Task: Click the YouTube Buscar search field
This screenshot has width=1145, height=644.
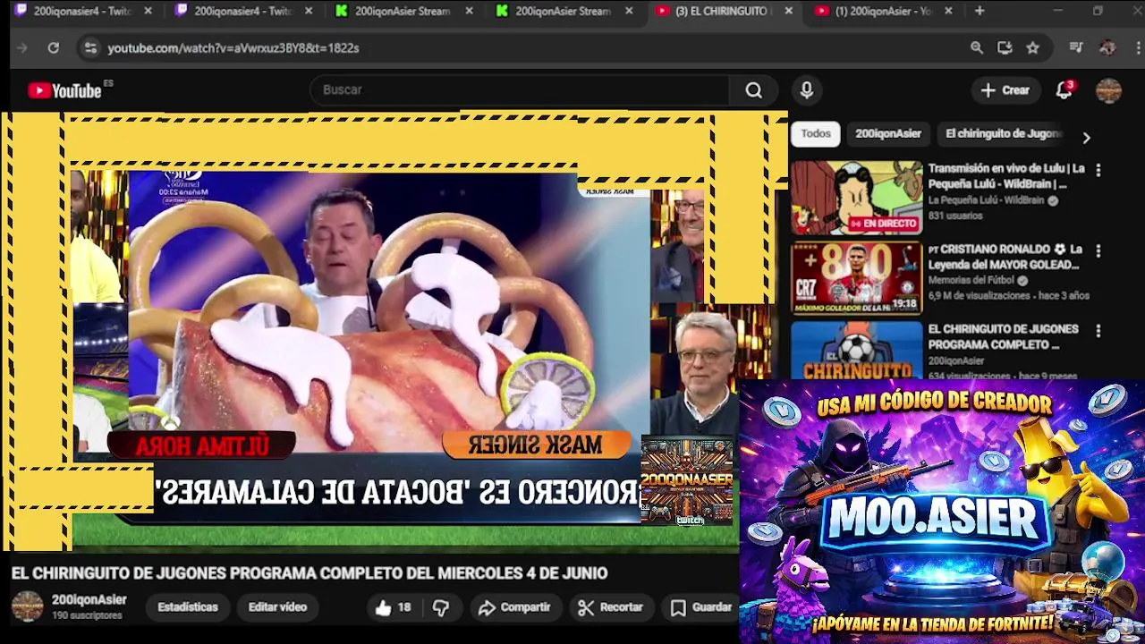Action: 519,90
